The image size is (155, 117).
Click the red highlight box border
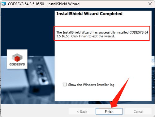coord(102,26)
